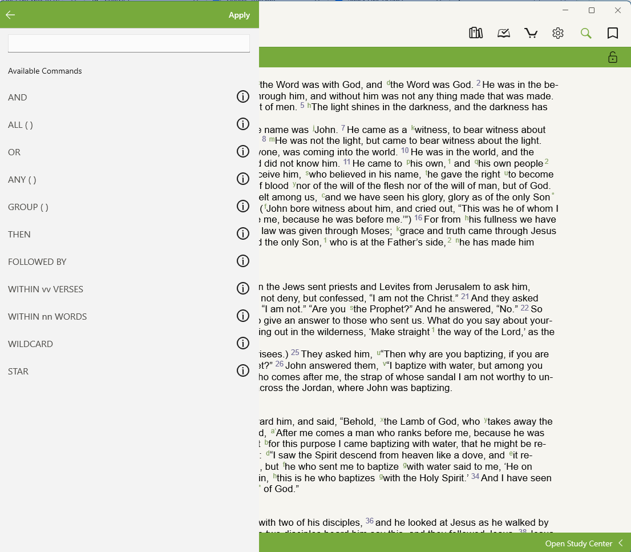Show info for the AND command
Screen dimensions: 631x552
[243, 97]
